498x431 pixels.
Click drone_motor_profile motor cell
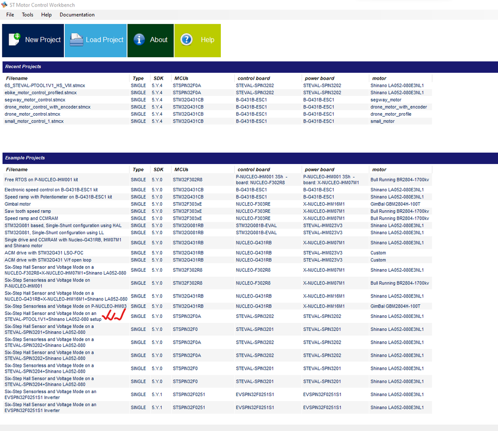coord(391,114)
